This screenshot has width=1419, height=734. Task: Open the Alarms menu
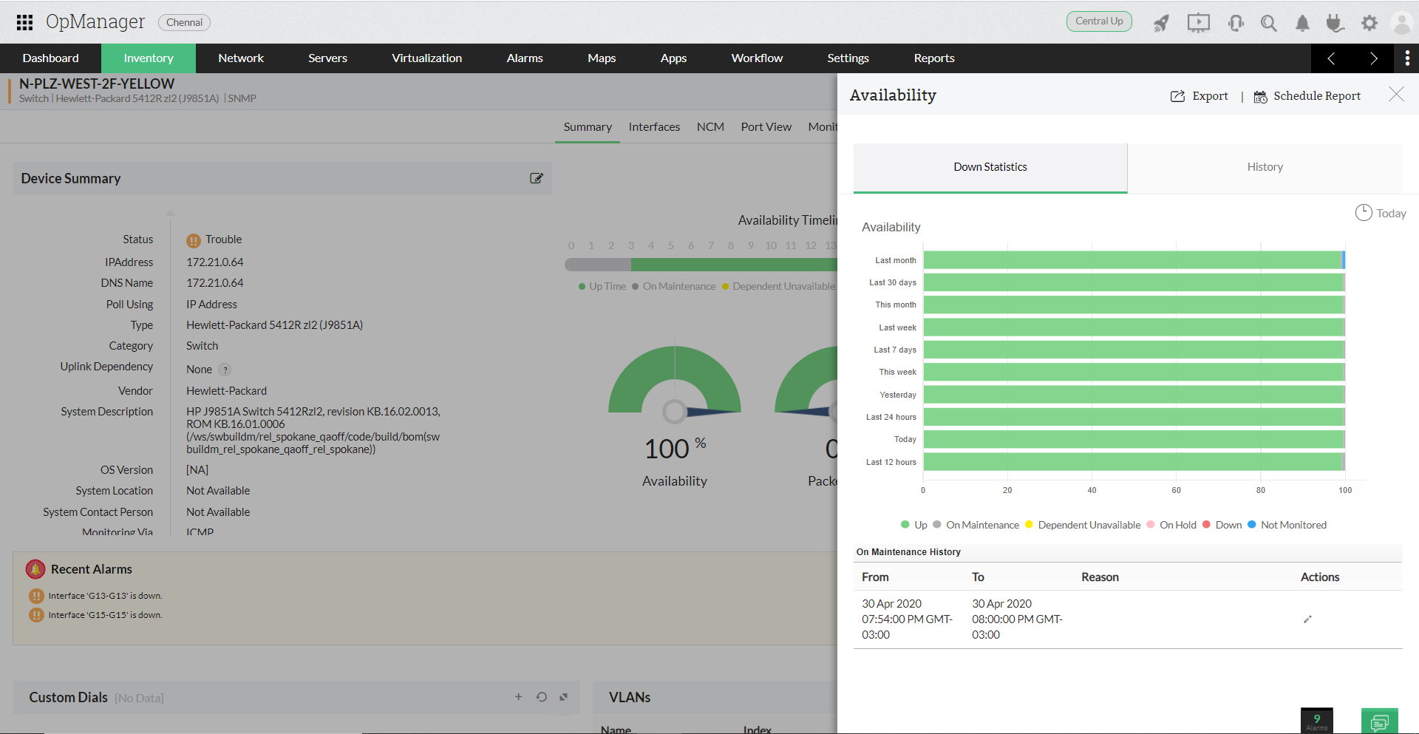[525, 58]
